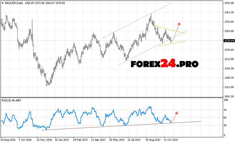Select the 11 Apr 2017 date label
The height and width of the screenshot is (143, 235).
pyautogui.click(x=98, y=140)
